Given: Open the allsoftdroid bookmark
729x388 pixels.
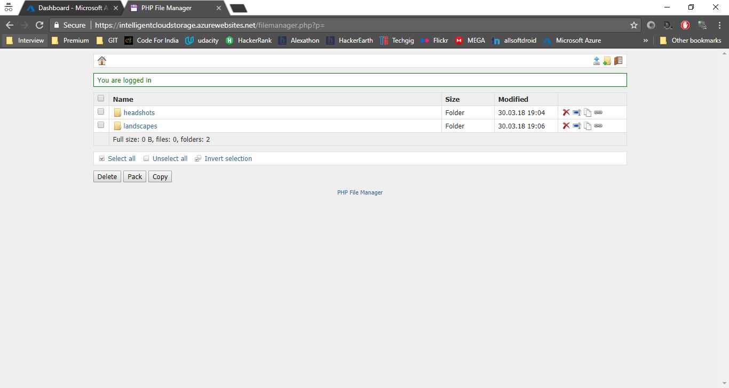Looking at the screenshot, I should pos(514,41).
